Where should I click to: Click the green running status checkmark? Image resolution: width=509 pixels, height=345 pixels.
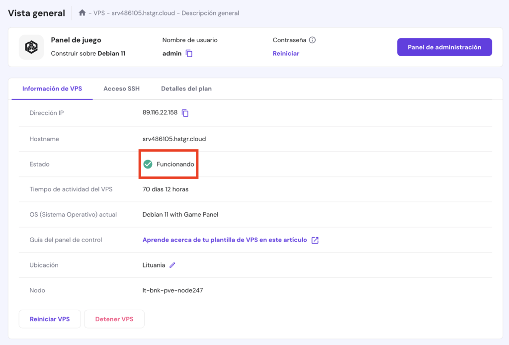click(148, 164)
